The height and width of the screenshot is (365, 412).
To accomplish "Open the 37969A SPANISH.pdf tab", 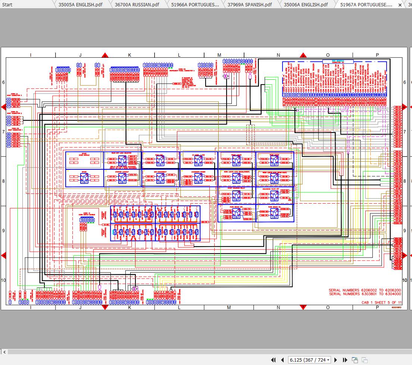I will point(250,4).
